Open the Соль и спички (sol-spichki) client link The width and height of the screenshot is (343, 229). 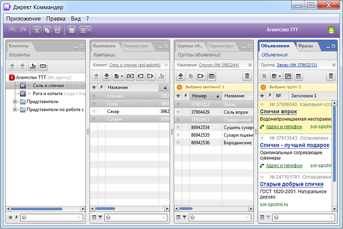point(135,65)
